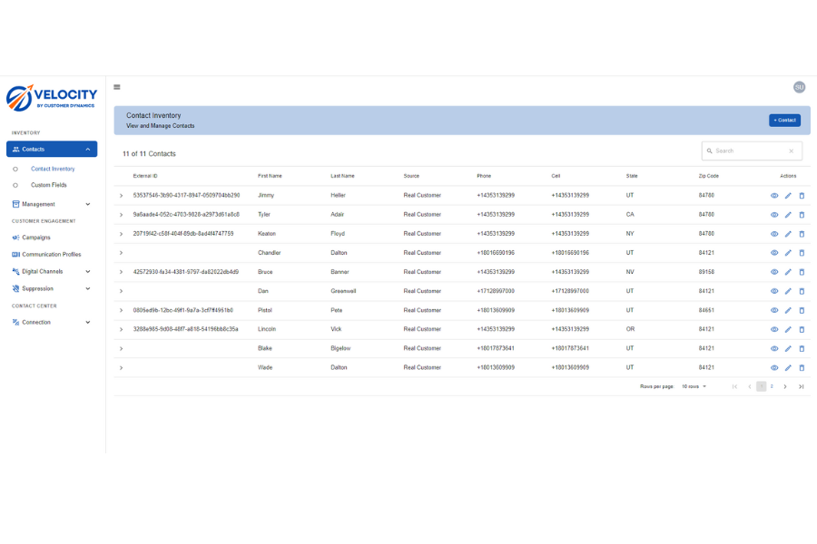The image size is (817, 544).
Task: Go to page 2 of contacts
Action: point(772,387)
